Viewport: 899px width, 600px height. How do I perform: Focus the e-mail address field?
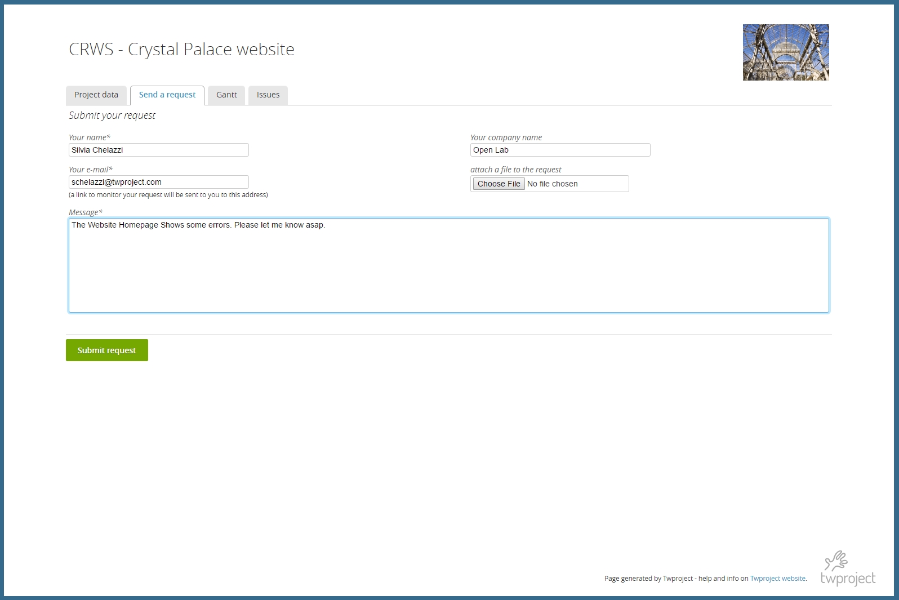[158, 182]
